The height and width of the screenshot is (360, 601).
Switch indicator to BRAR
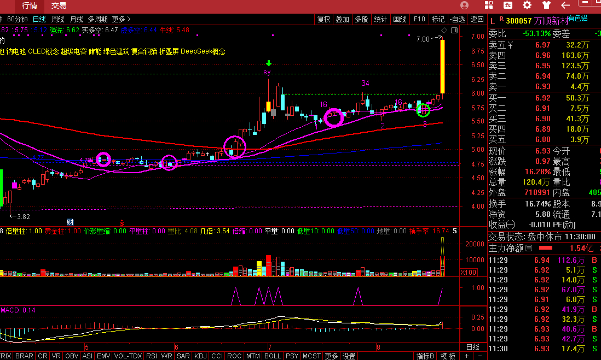[24, 356]
